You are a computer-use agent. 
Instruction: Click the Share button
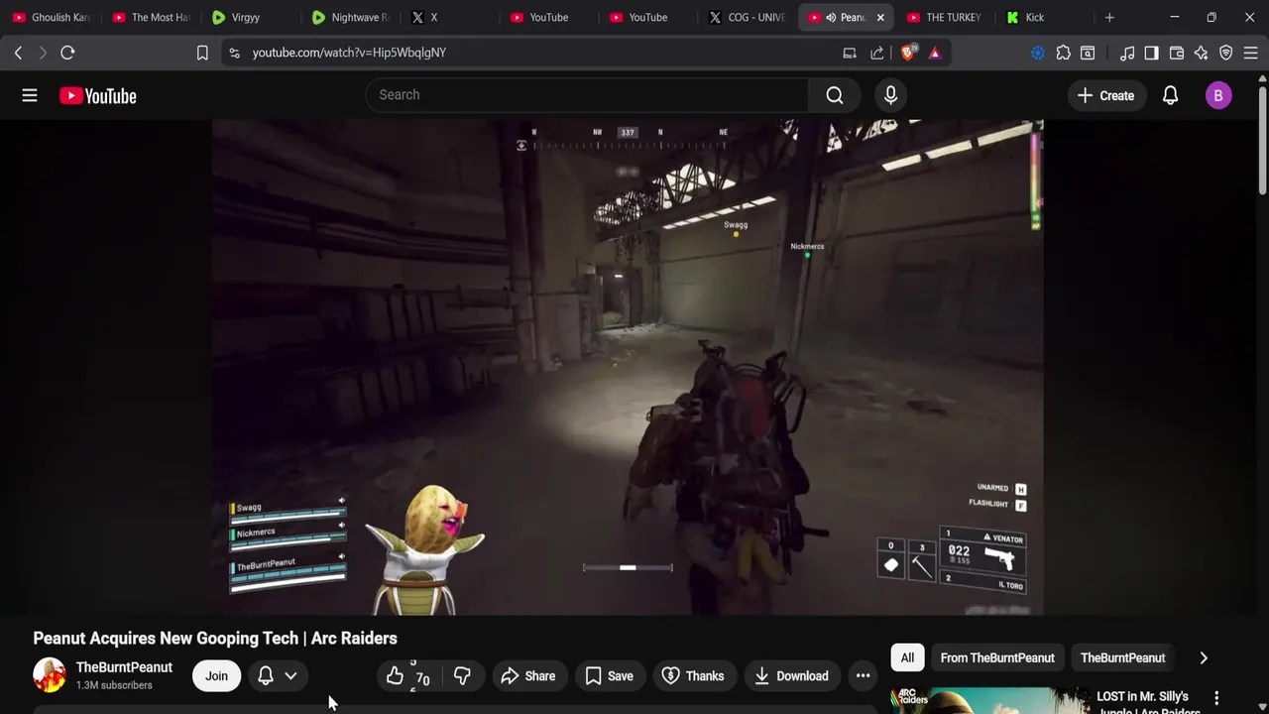tap(527, 676)
